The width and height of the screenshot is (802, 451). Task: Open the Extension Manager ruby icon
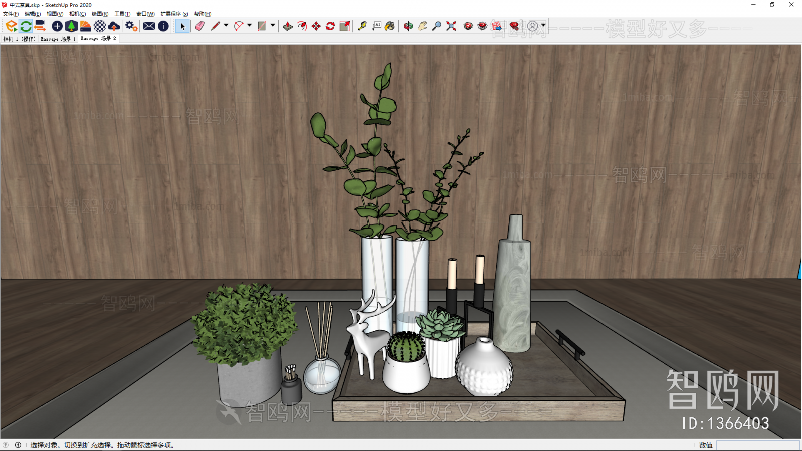coord(514,26)
